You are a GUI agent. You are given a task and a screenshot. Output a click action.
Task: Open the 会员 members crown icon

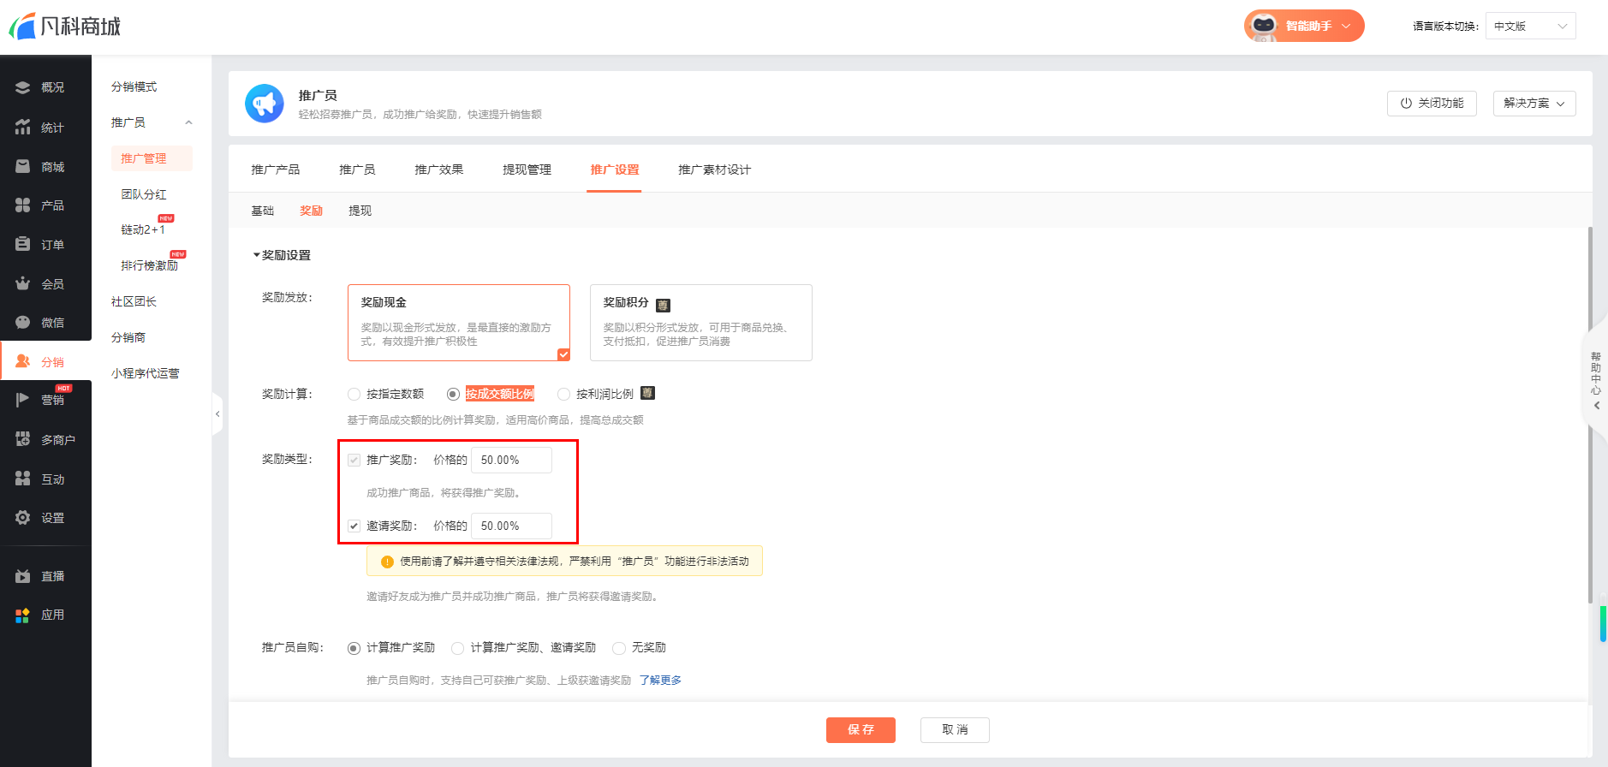pyautogui.click(x=23, y=283)
